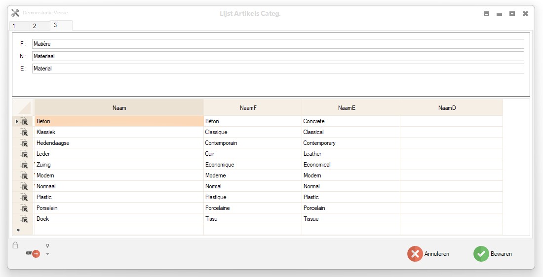
Task: Click the row selector icon for Beton
Action: (x=24, y=121)
